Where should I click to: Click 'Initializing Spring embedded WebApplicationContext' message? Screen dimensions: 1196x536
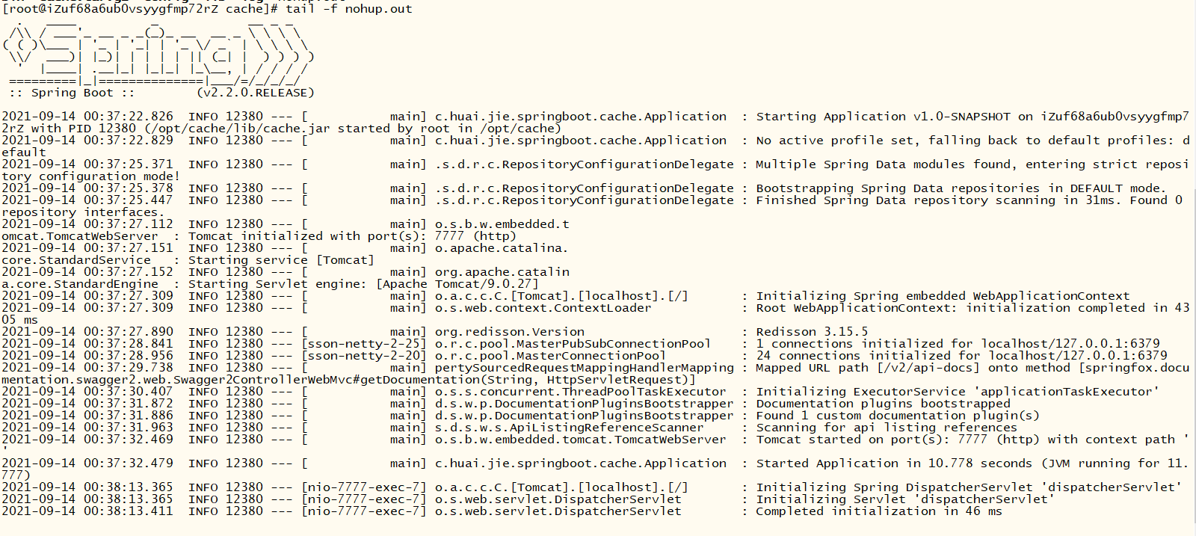coord(943,296)
